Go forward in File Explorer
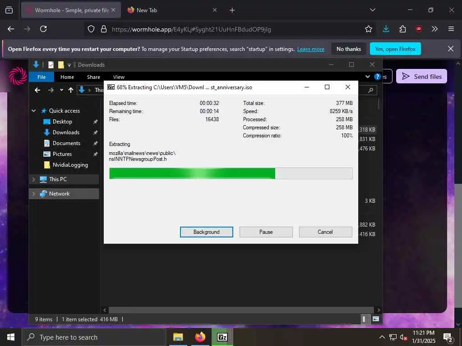The image size is (462, 346). (51, 90)
